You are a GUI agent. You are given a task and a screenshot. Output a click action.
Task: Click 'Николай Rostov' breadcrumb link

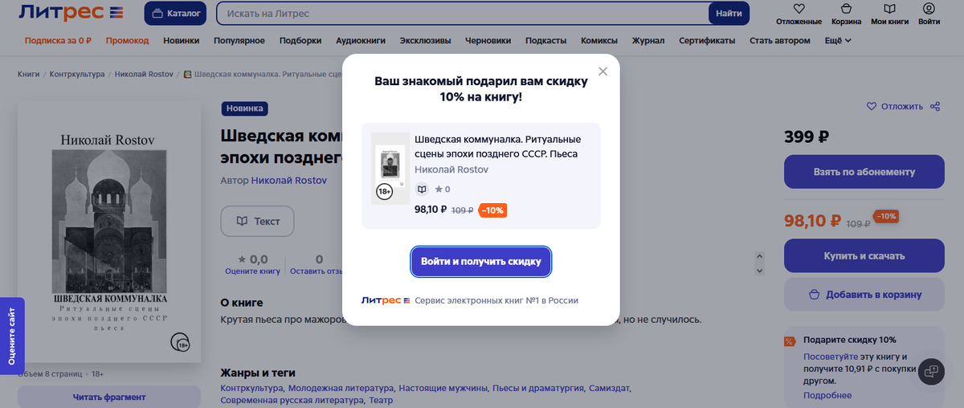(x=144, y=75)
